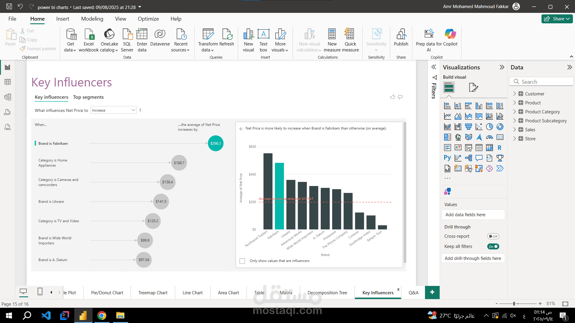Image resolution: width=575 pixels, height=323 pixels.
Task: Click the Refresh button in Queries
Action: [227, 37]
